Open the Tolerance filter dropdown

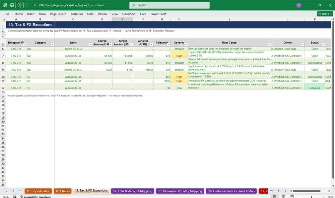tap(169, 45)
